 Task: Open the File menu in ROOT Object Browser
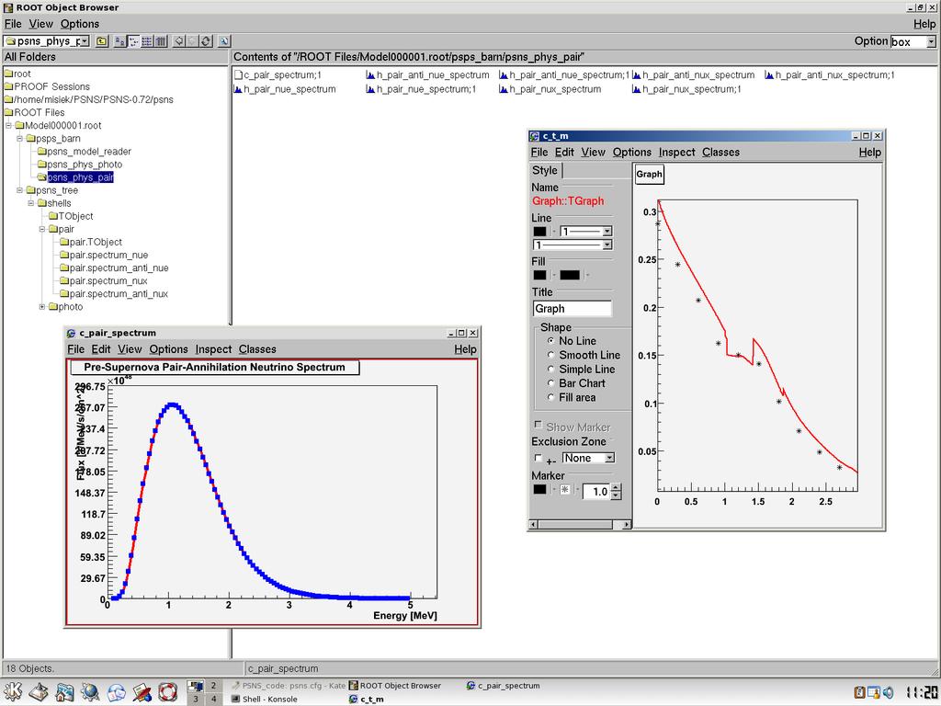(x=13, y=24)
